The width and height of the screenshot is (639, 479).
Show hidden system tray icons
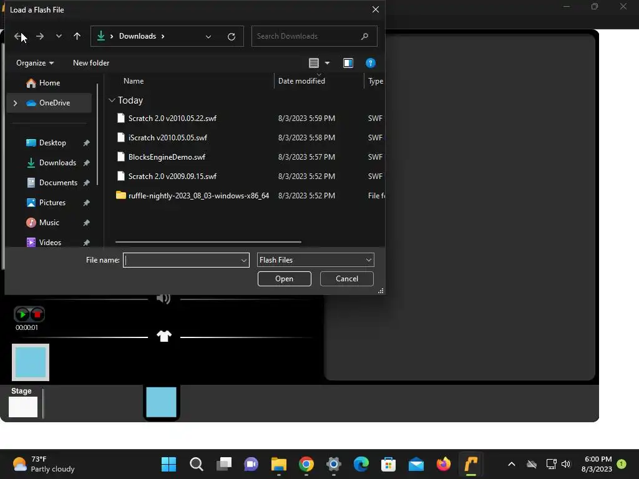(x=512, y=464)
